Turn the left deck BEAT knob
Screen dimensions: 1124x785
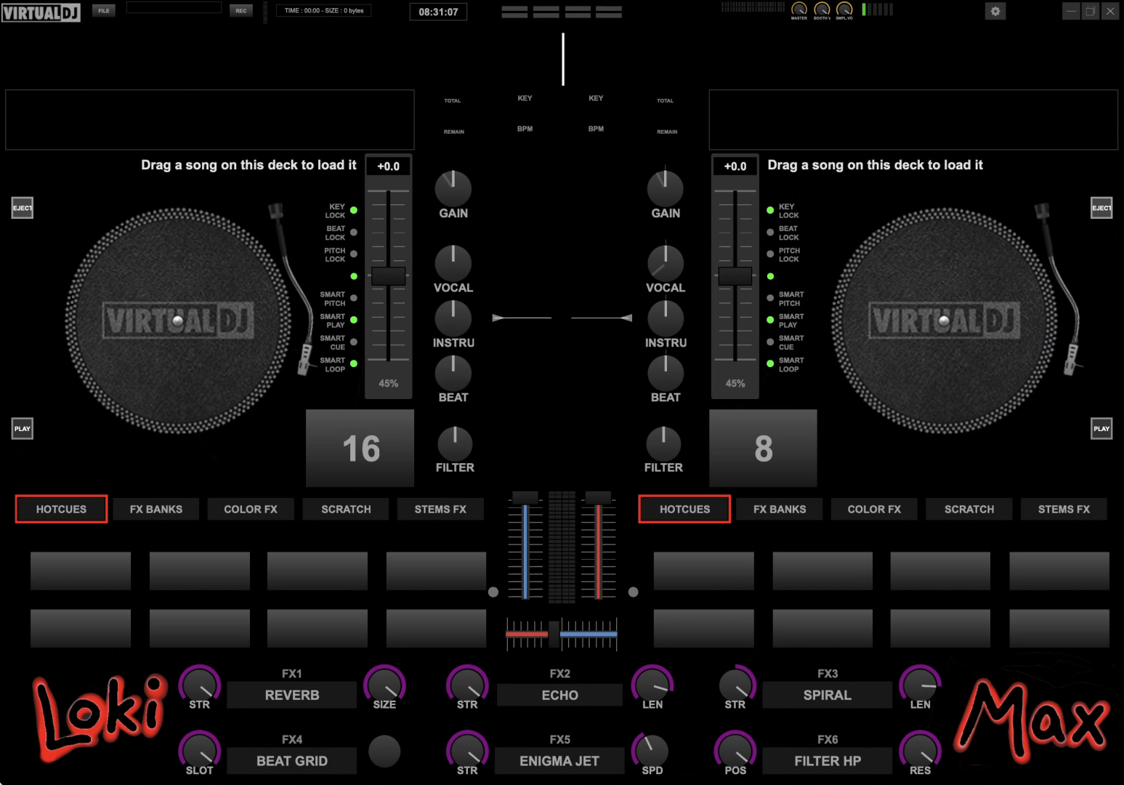pos(453,373)
